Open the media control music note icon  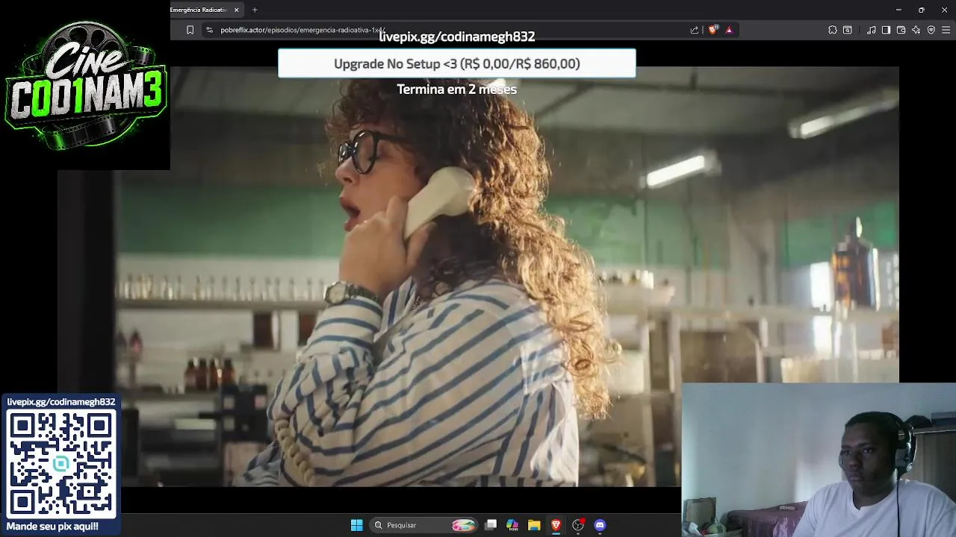(x=872, y=30)
